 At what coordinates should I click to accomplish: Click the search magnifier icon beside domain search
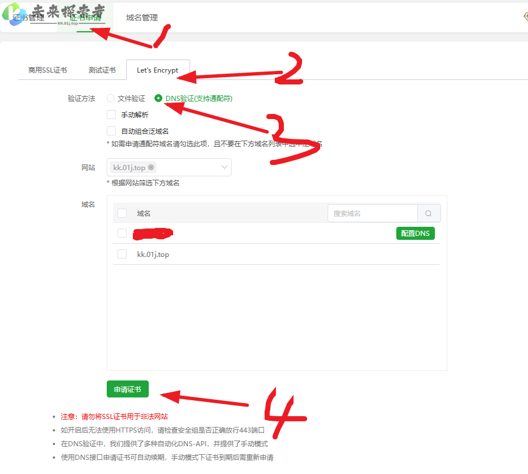[429, 213]
